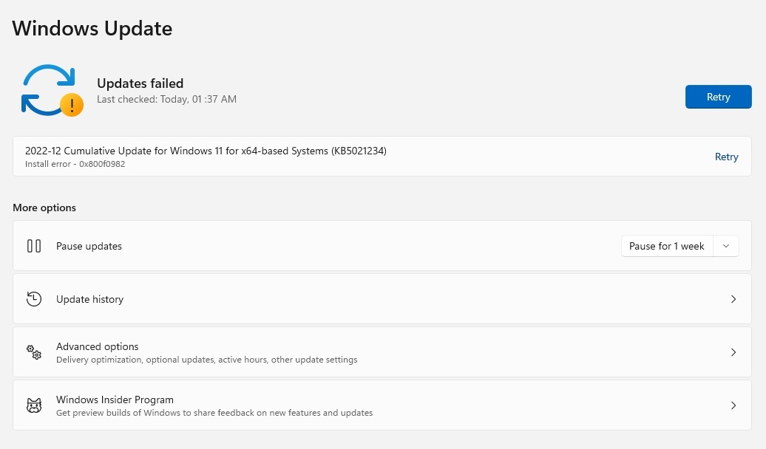Click the Retry link for KB5021234 update

726,157
